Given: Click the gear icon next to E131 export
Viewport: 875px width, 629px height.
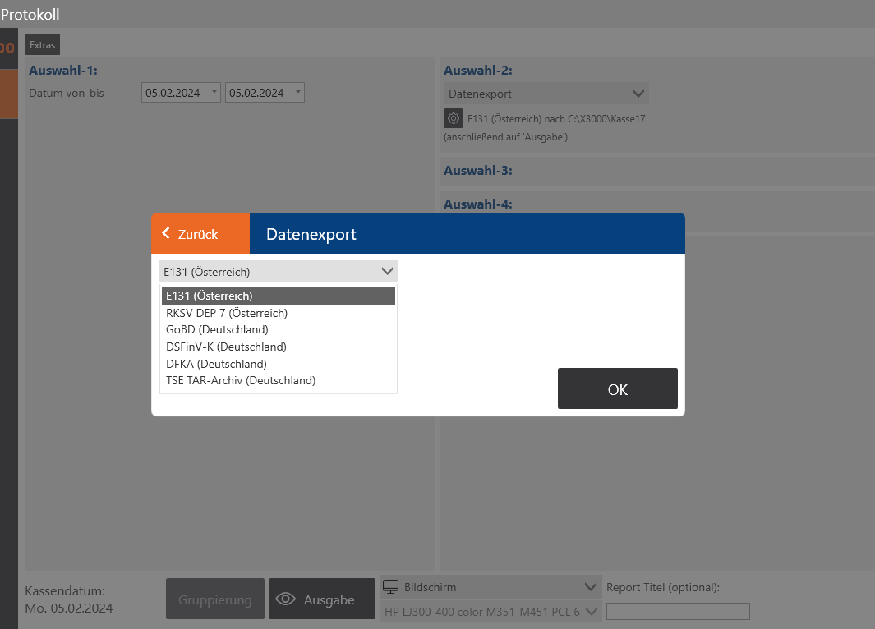Looking at the screenshot, I should (x=453, y=118).
